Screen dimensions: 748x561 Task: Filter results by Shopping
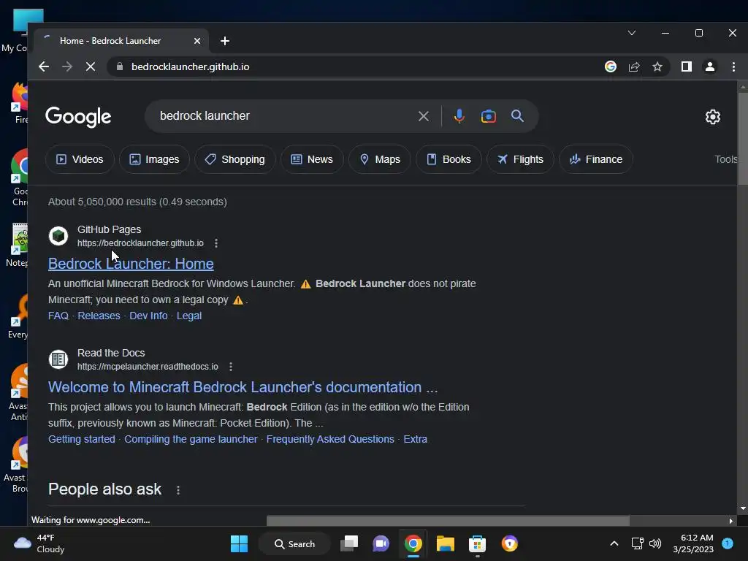pyautogui.click(x=234, y=159)
